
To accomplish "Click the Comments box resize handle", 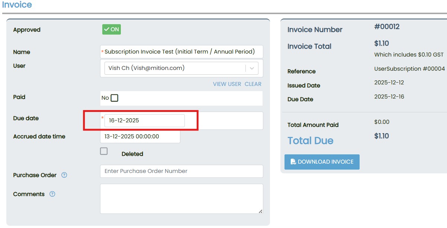I will [x=260, y=211].
